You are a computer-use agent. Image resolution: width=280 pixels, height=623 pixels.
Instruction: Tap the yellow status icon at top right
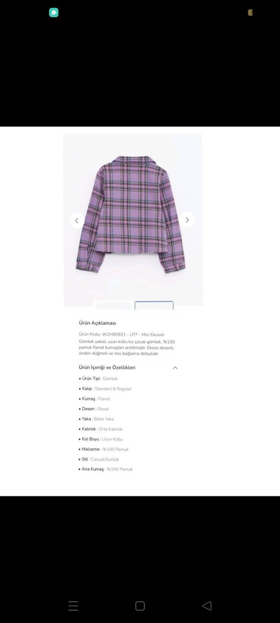(x=250, y=13)
